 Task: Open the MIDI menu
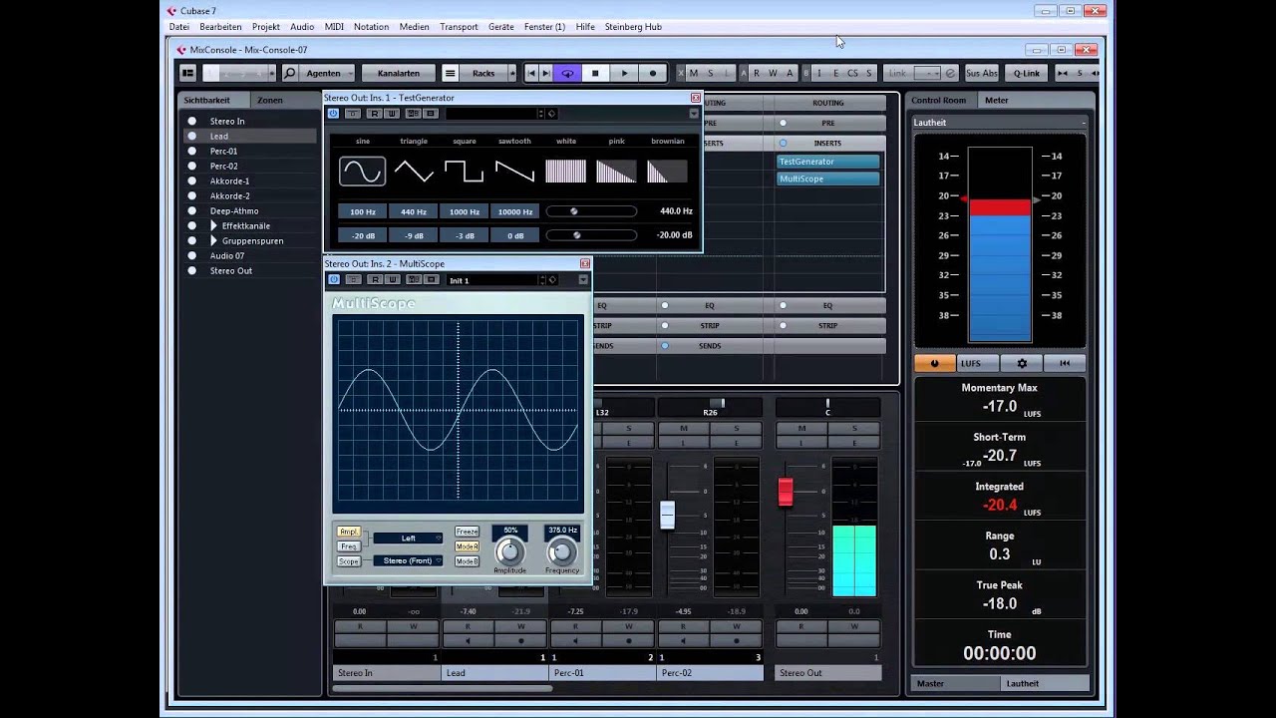pos(334,27)
